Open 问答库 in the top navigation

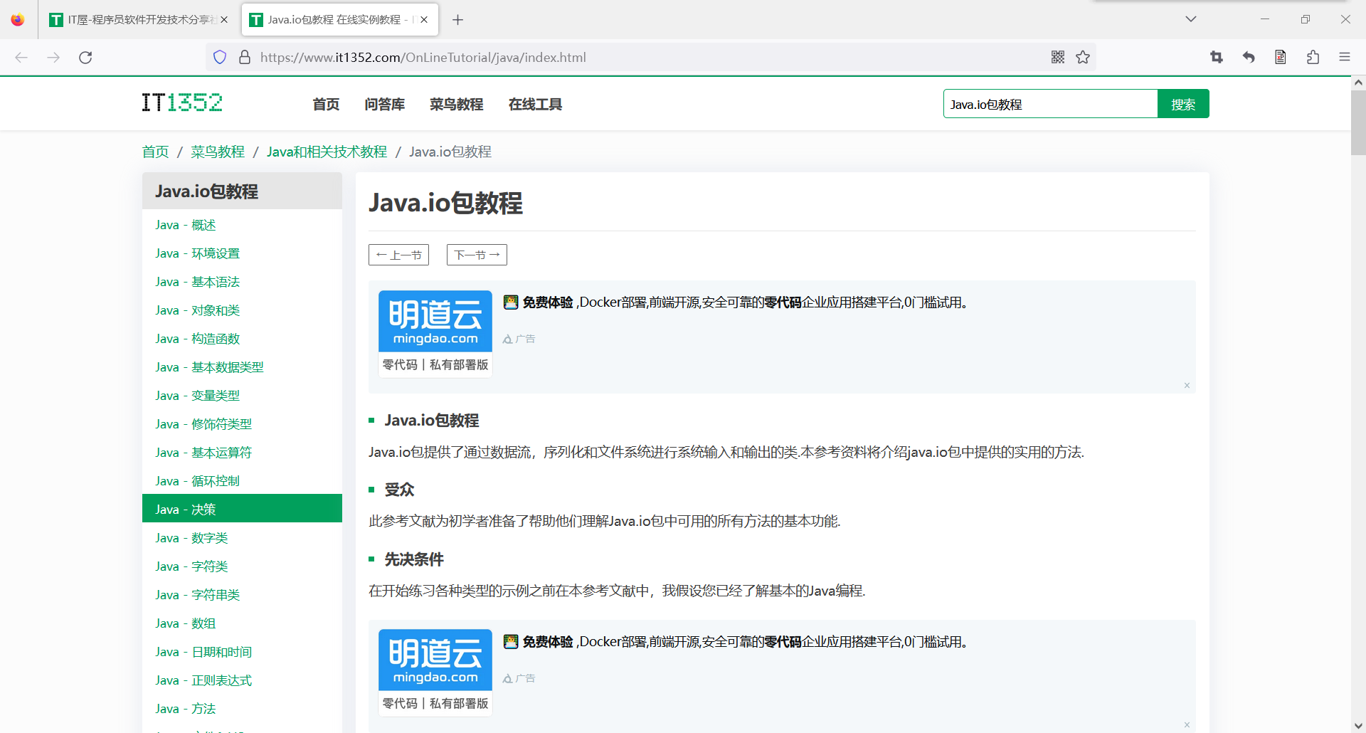385,105
